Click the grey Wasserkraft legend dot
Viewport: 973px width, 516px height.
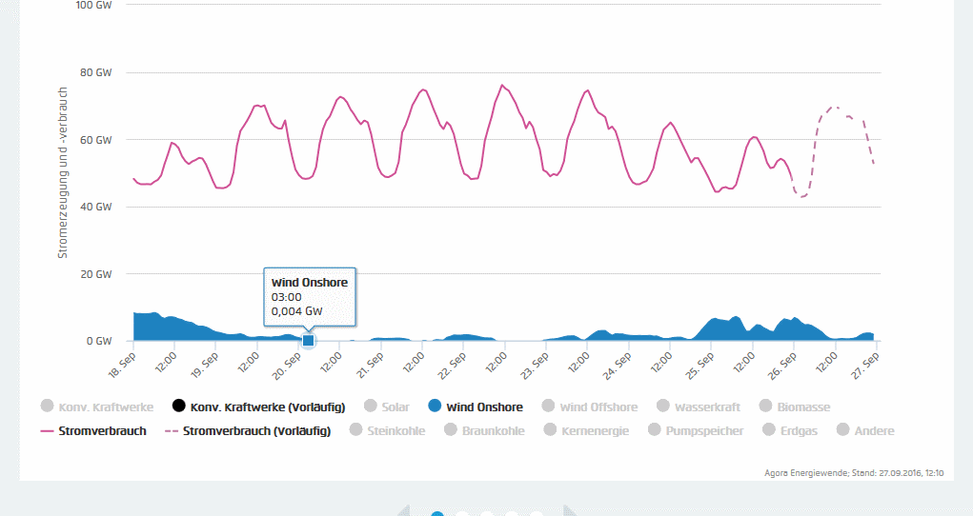point(662,407)
